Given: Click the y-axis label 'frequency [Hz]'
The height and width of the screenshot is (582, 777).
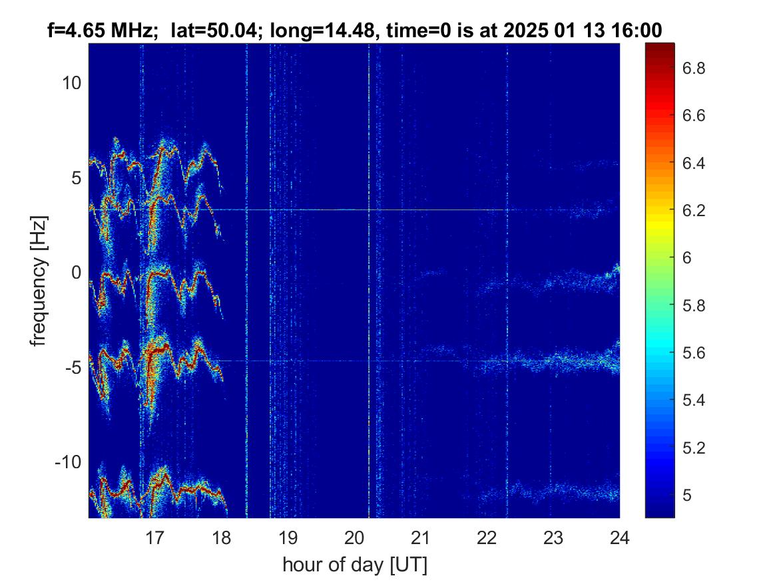Looking at the screenshot, I should point(38,281).
